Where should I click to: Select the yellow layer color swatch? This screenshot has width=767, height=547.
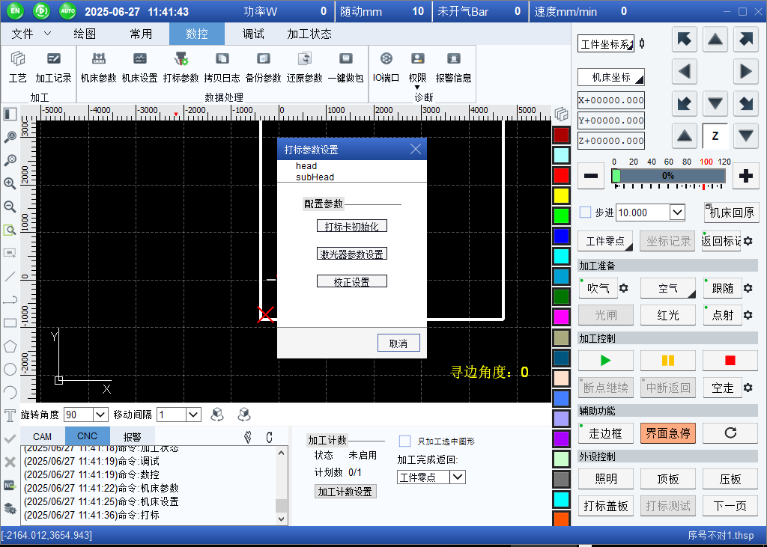pyautogui.click(x=561, y=195)
